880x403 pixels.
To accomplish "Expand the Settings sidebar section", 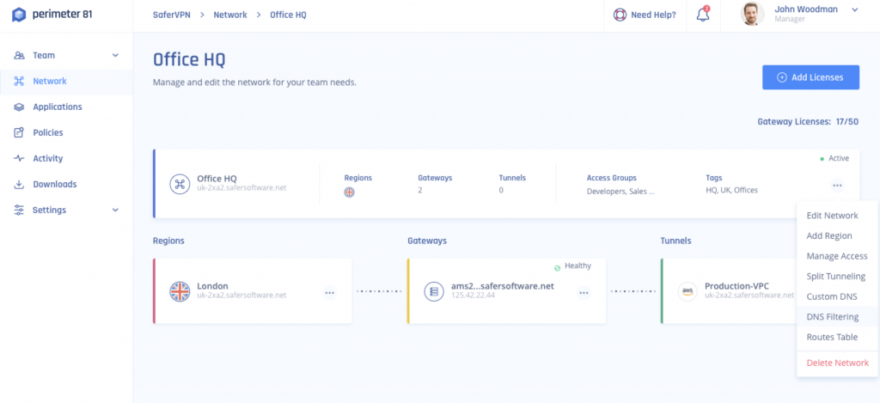I will point(115,211).
